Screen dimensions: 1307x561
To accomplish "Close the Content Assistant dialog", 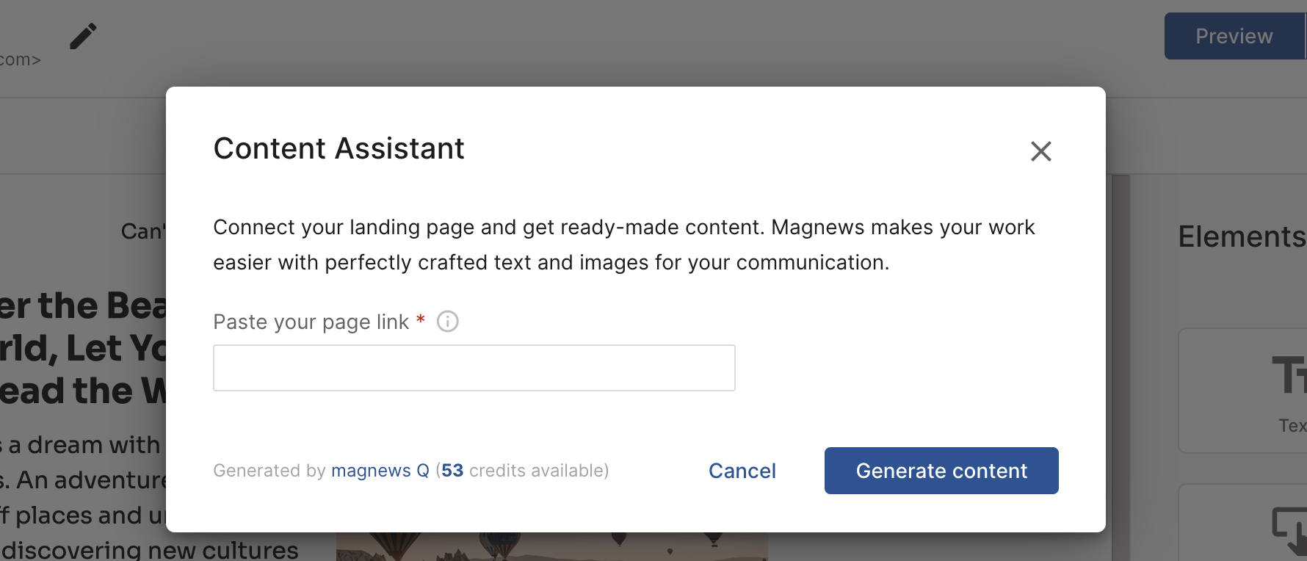I will pos(1040,151).
